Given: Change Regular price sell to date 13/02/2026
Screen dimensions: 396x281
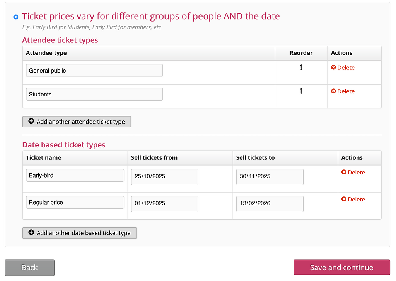Looking at the screenshot, I should (270, 203).
